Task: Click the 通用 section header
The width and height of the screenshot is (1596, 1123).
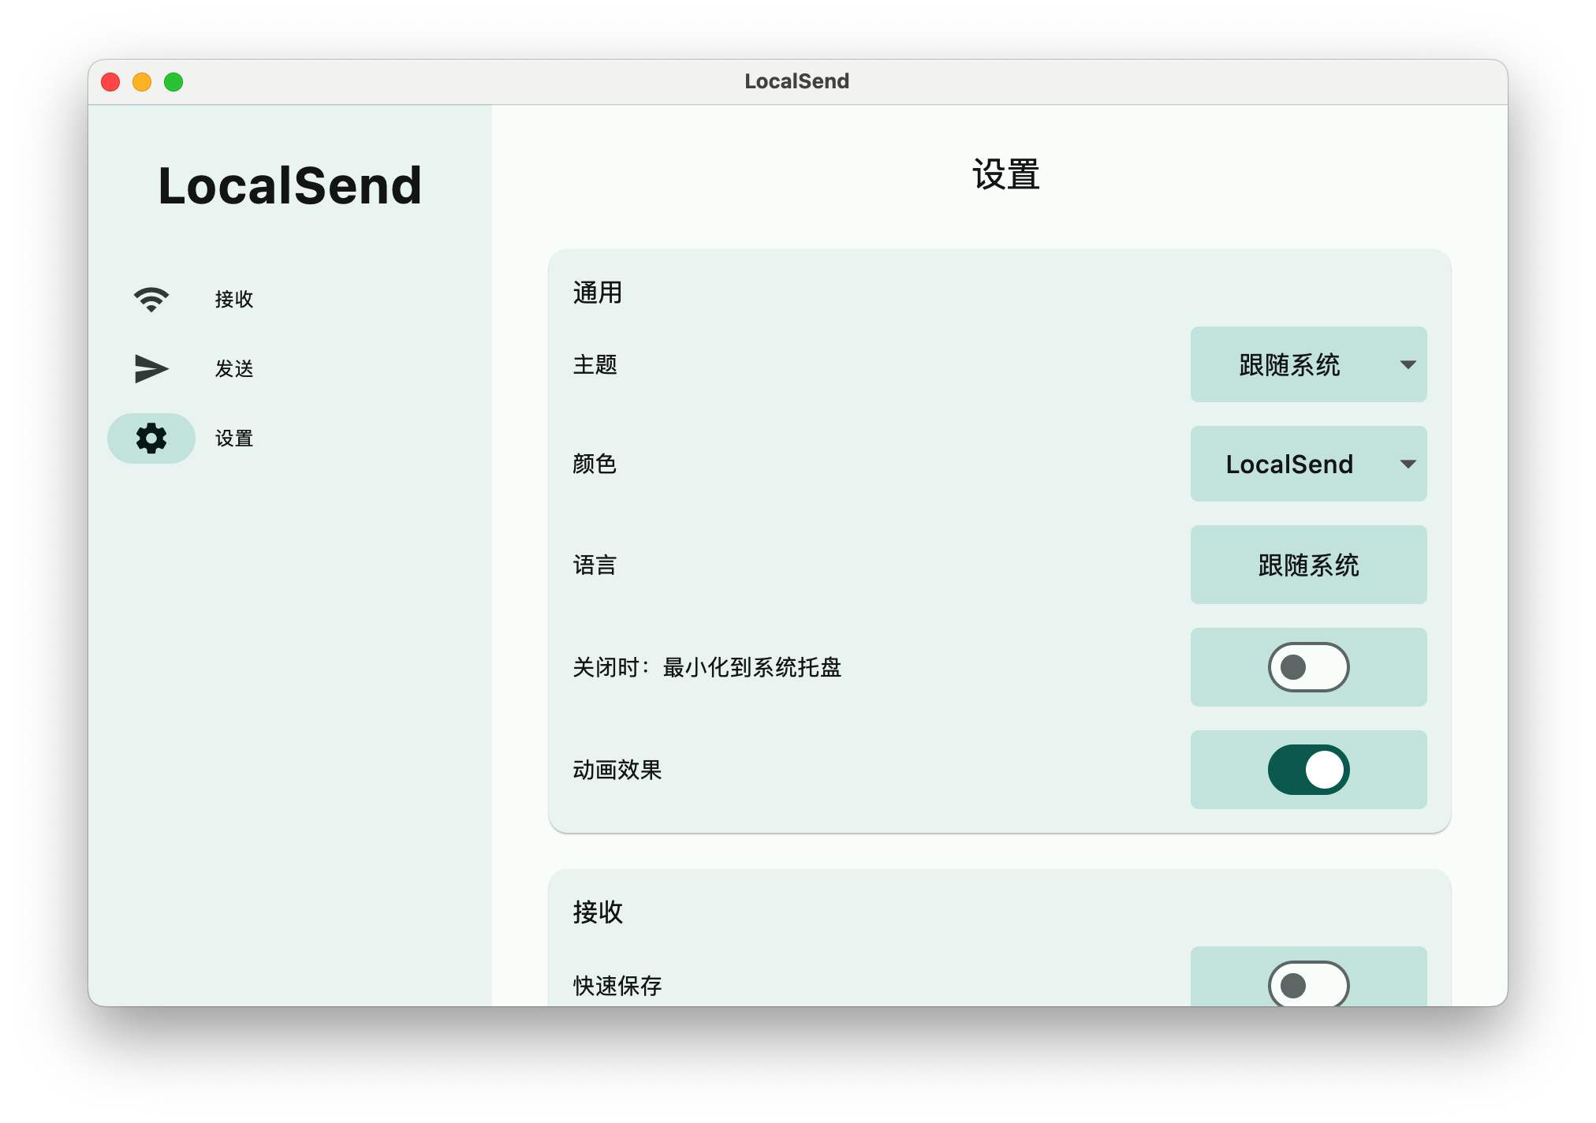Action: (597, 293)
